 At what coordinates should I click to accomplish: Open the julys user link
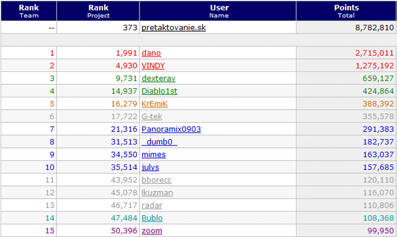(x=150, y=167)
